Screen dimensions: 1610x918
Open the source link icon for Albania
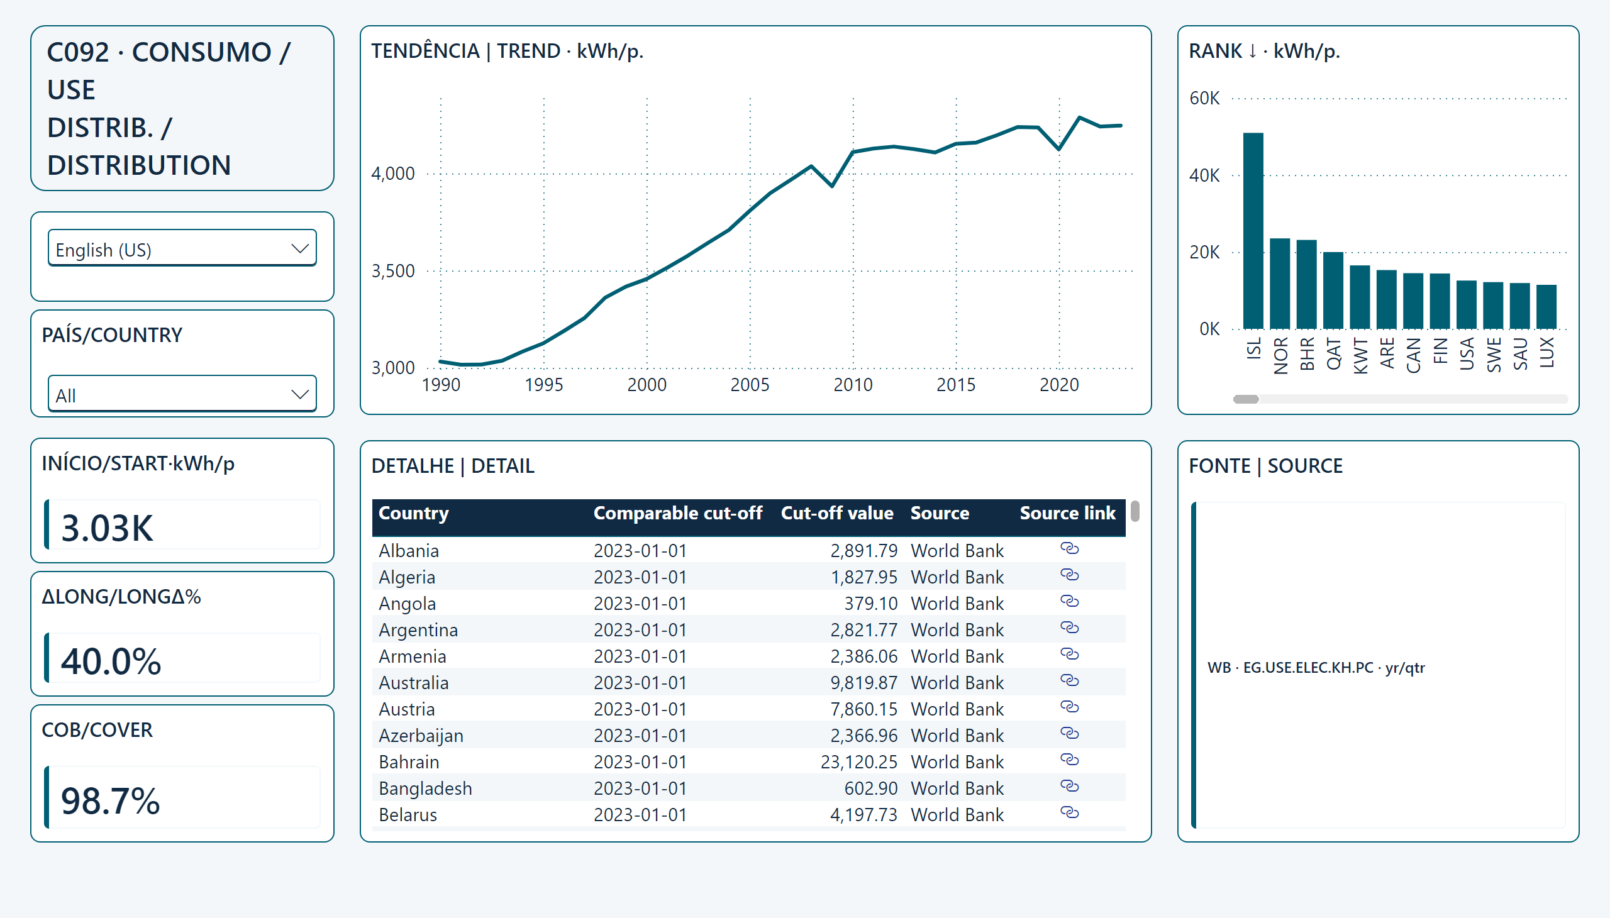1069,548
